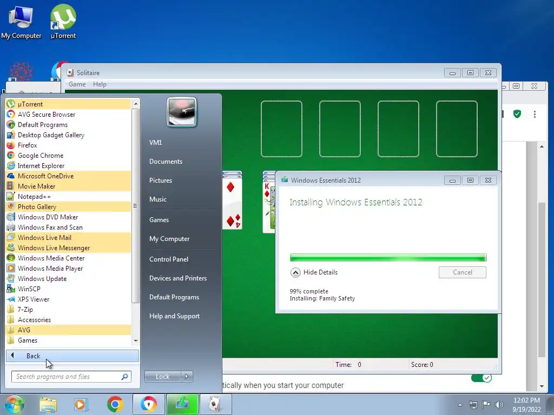Screen dimensions: 554x415
Task: Collapse details with Hide Details chevron
Action: tap(295, 272)
